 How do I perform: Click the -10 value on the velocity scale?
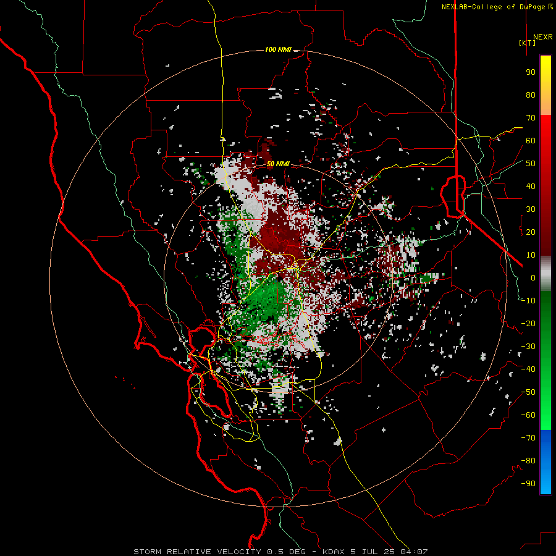point(528,301)
